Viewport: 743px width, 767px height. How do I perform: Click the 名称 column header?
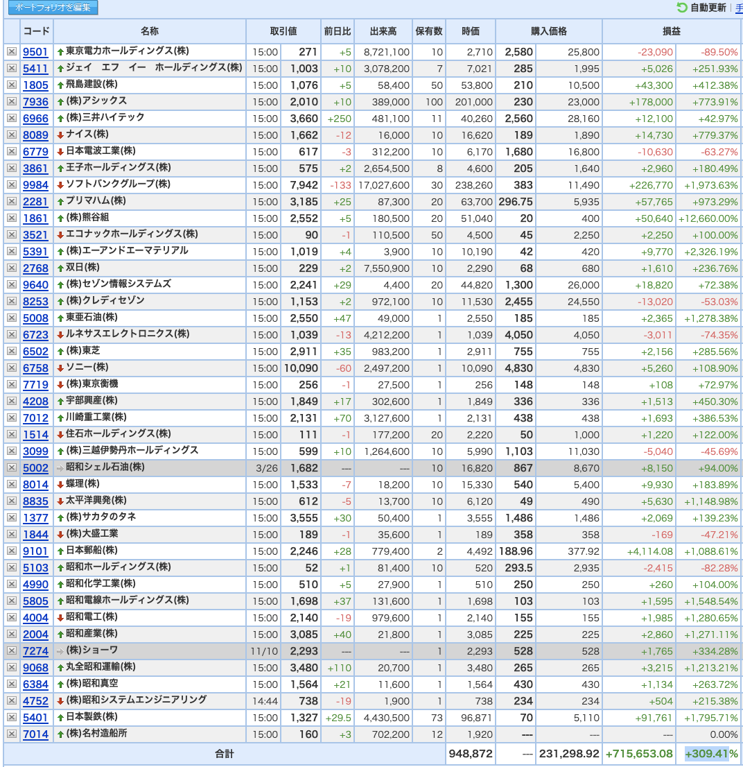tap(150, 31)
